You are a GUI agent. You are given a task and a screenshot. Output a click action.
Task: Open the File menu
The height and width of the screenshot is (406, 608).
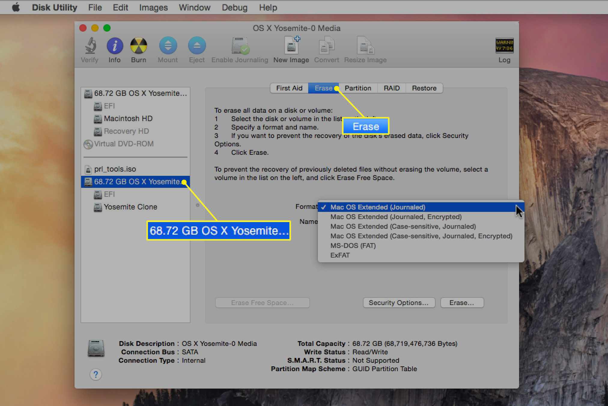click(95, 7)
